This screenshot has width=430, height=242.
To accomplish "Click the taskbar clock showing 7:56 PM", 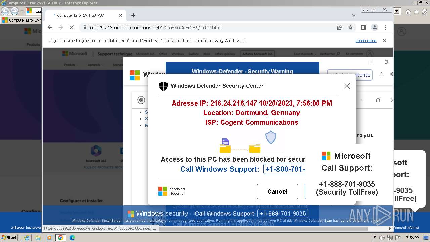I will tap(413, 238).
